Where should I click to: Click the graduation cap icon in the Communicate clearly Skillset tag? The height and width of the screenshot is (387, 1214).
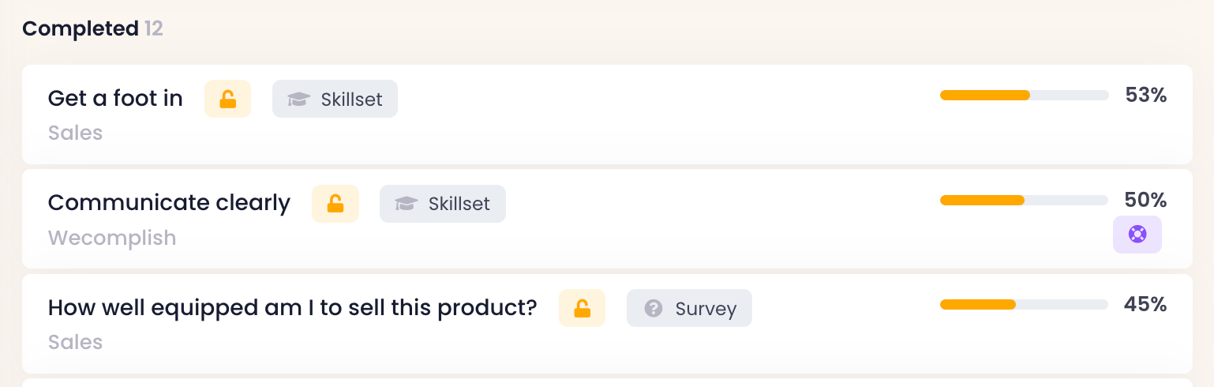point(406,204)
